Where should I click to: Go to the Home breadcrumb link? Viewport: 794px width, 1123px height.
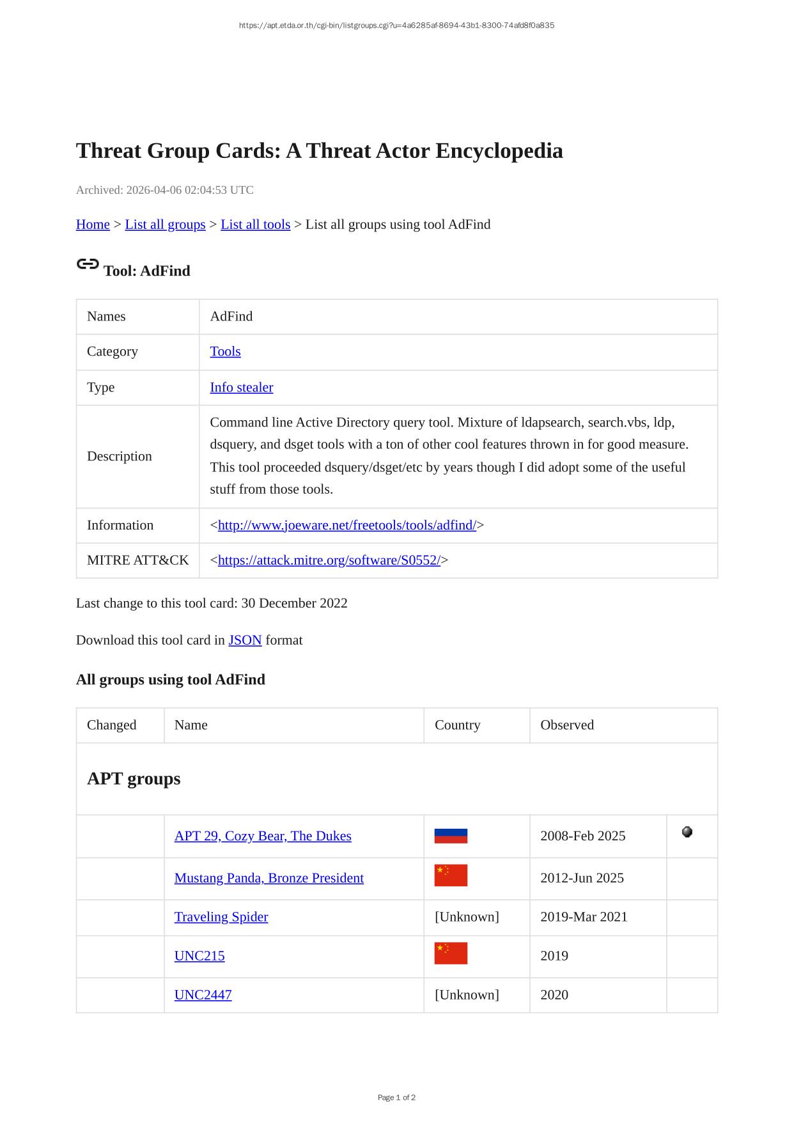93,224
